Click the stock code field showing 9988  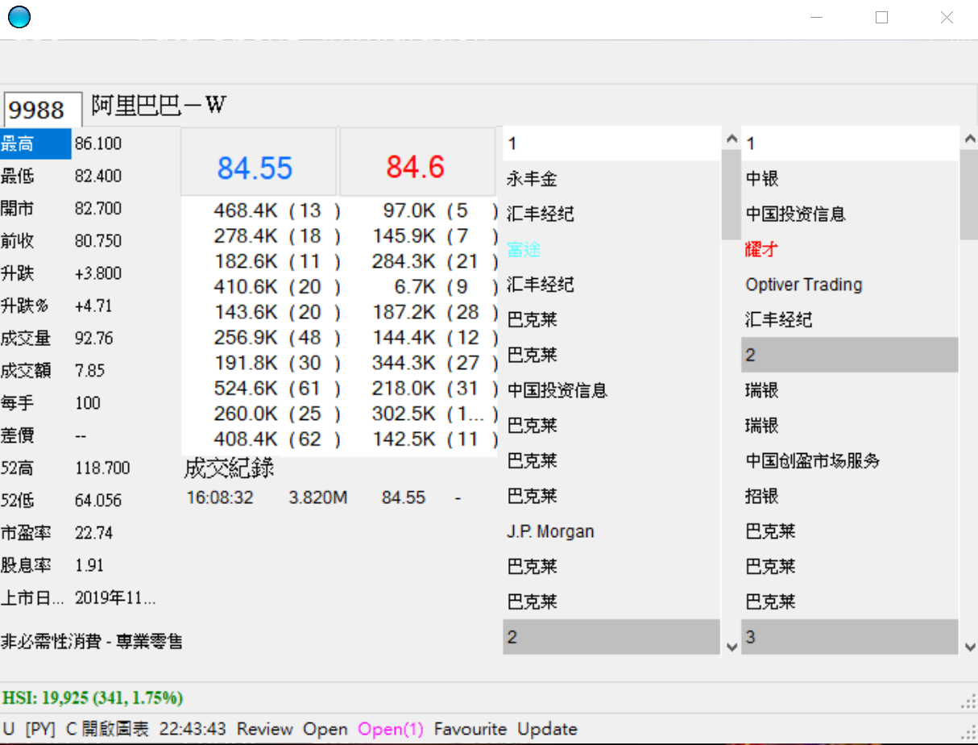tap(44, 110)
